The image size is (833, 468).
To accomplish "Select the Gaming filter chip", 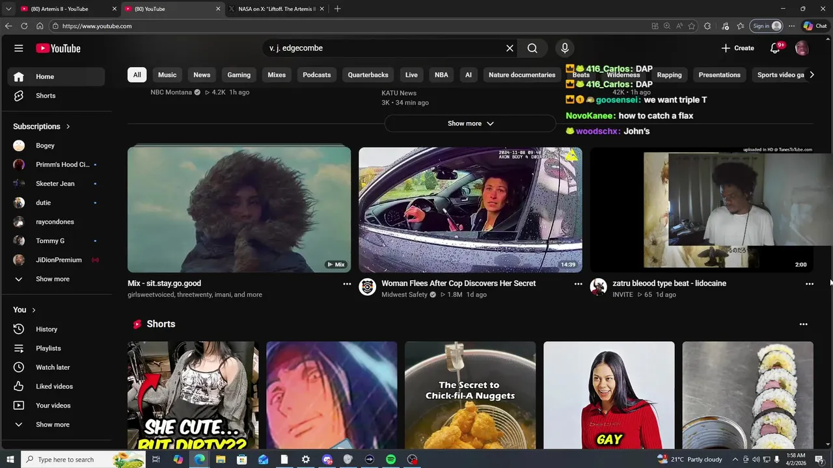I will 239,75.
